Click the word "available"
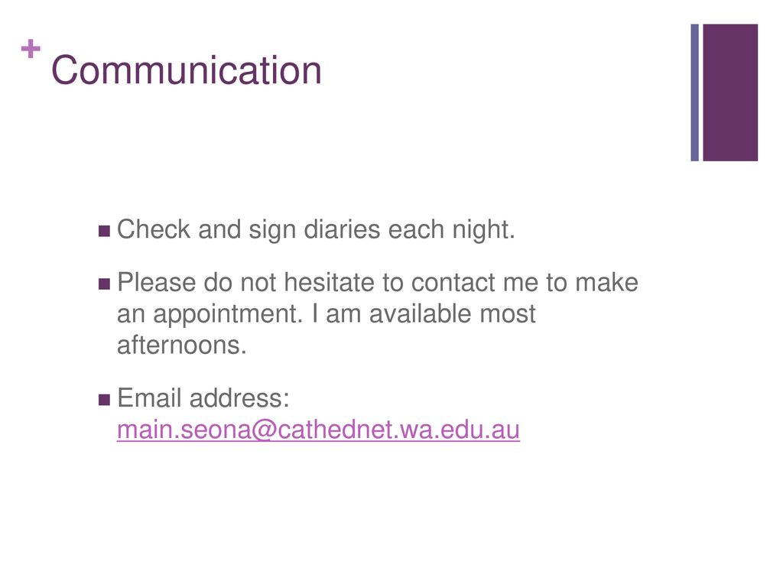Image resolution: width=783 pixels, height=587 pixels. 421,314
